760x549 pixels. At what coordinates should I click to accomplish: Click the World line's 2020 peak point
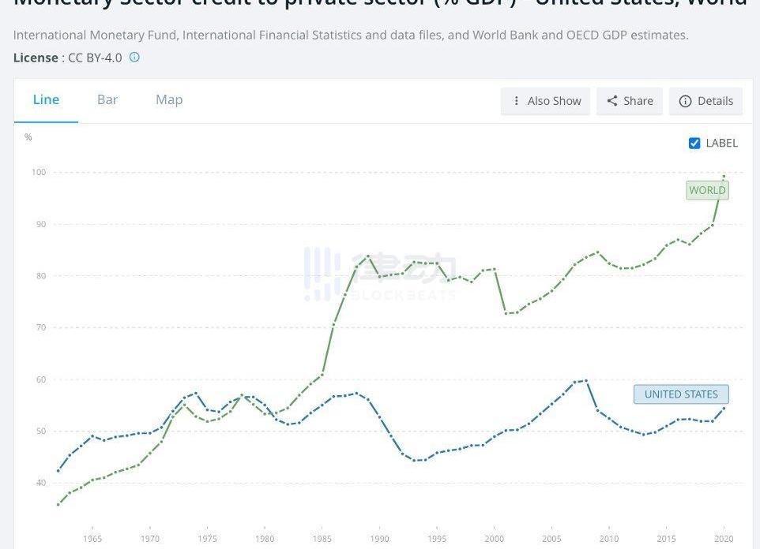coord(724,176)
